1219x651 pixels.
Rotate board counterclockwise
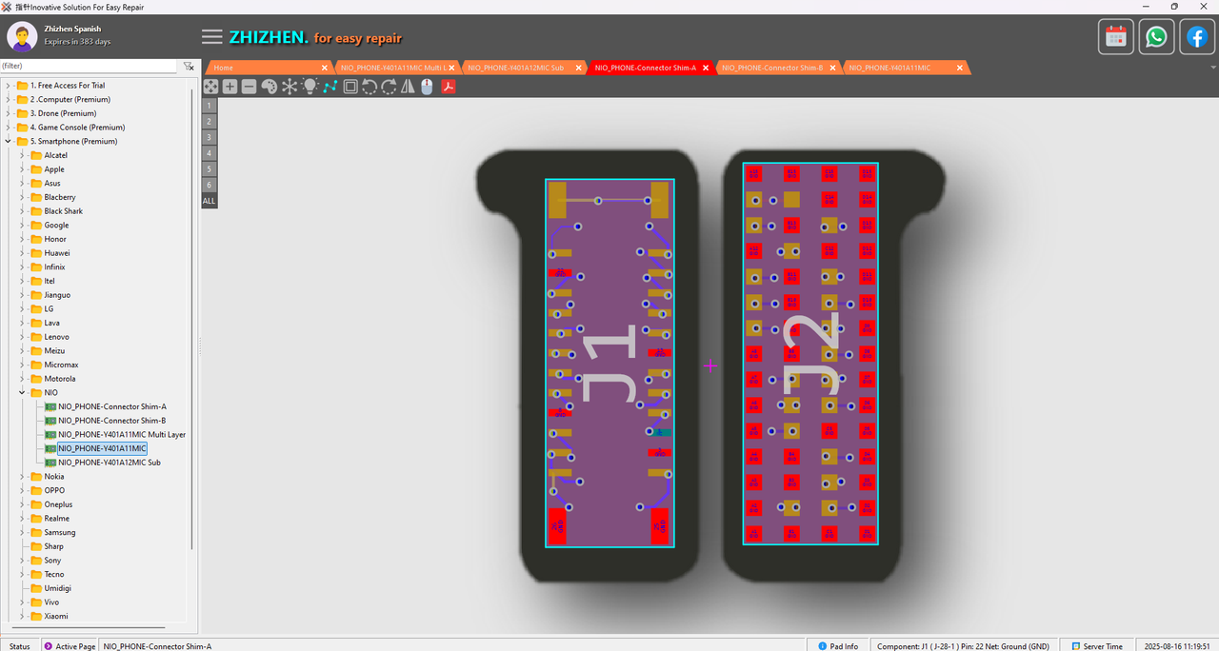click(x=370, y=87)
